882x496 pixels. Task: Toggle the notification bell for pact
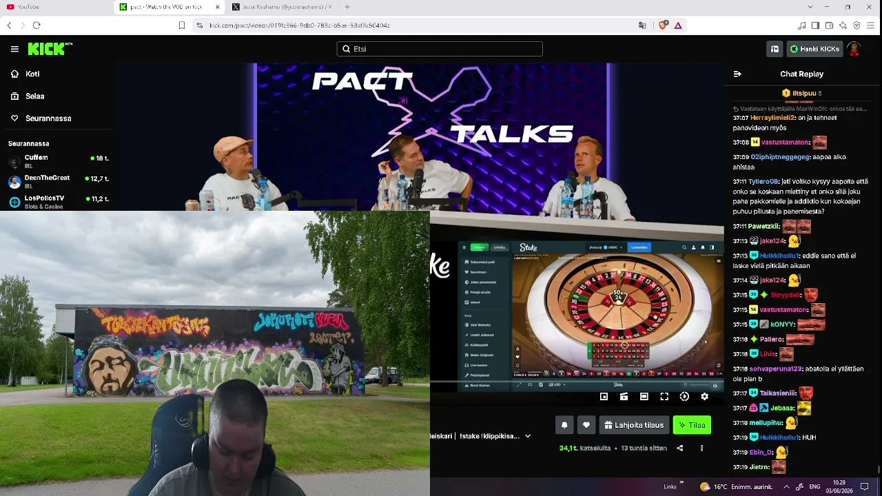click(x=564, y=425)
